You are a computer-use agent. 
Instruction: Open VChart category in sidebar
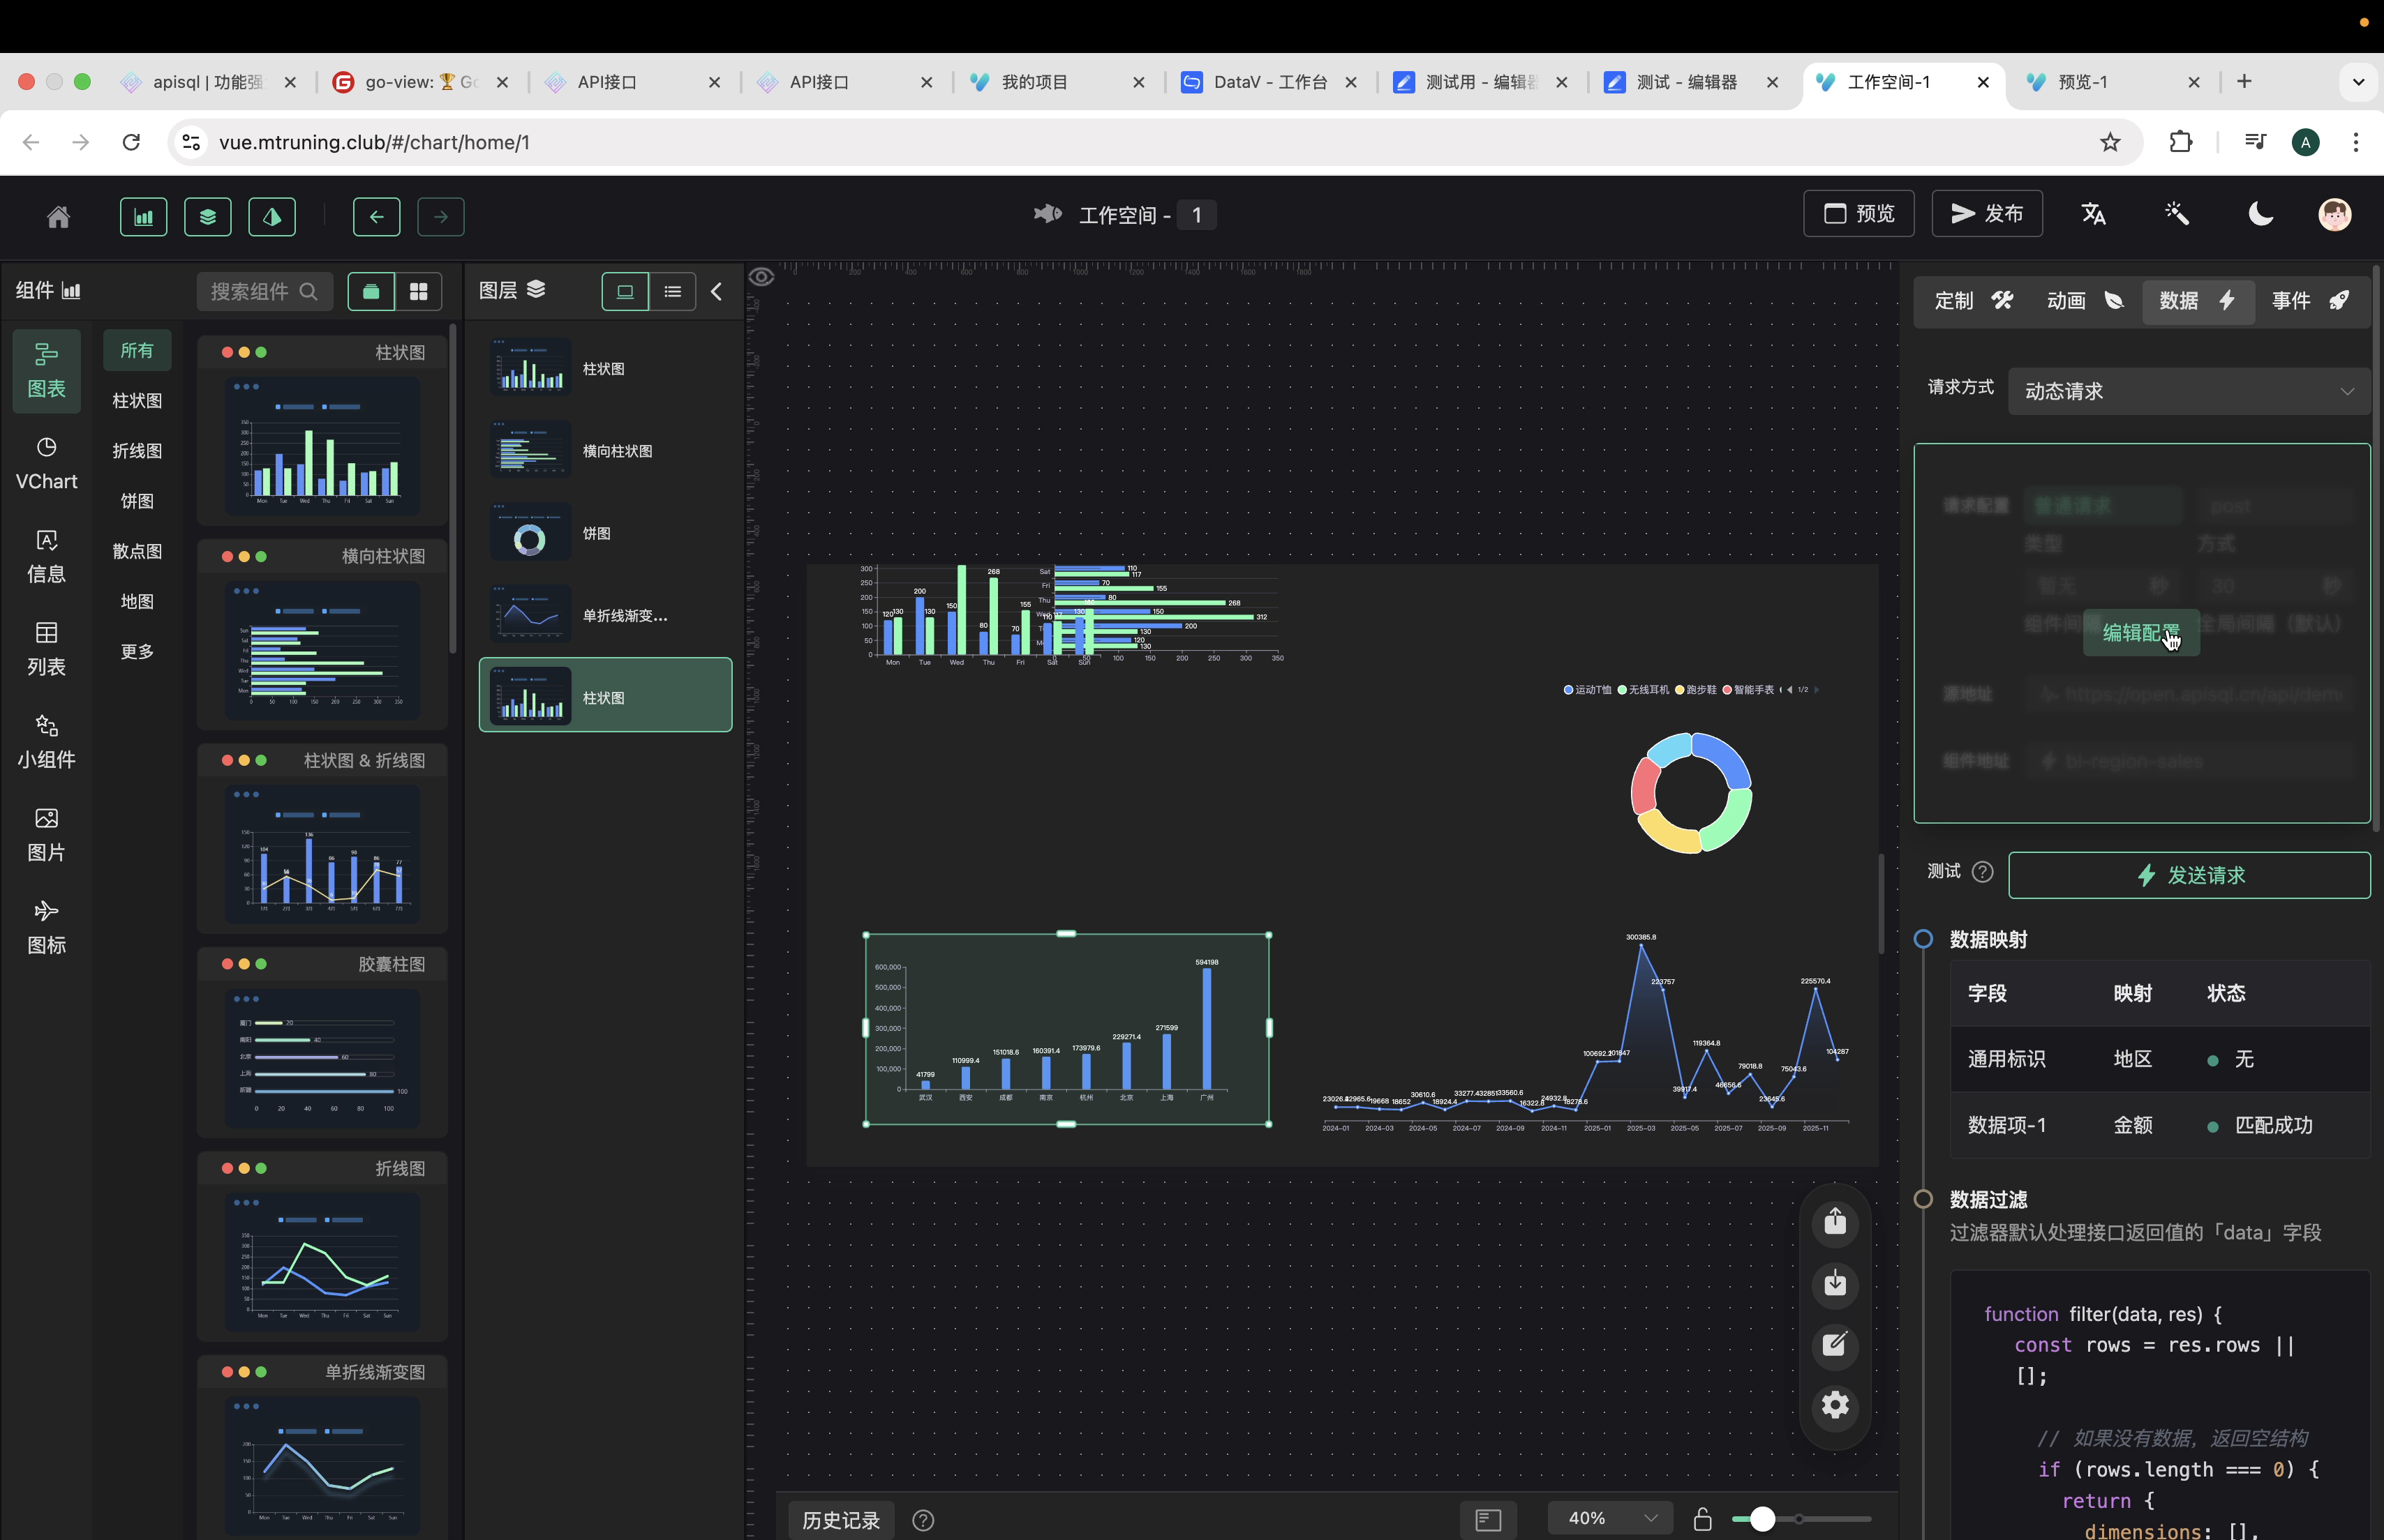coord(46,463)
